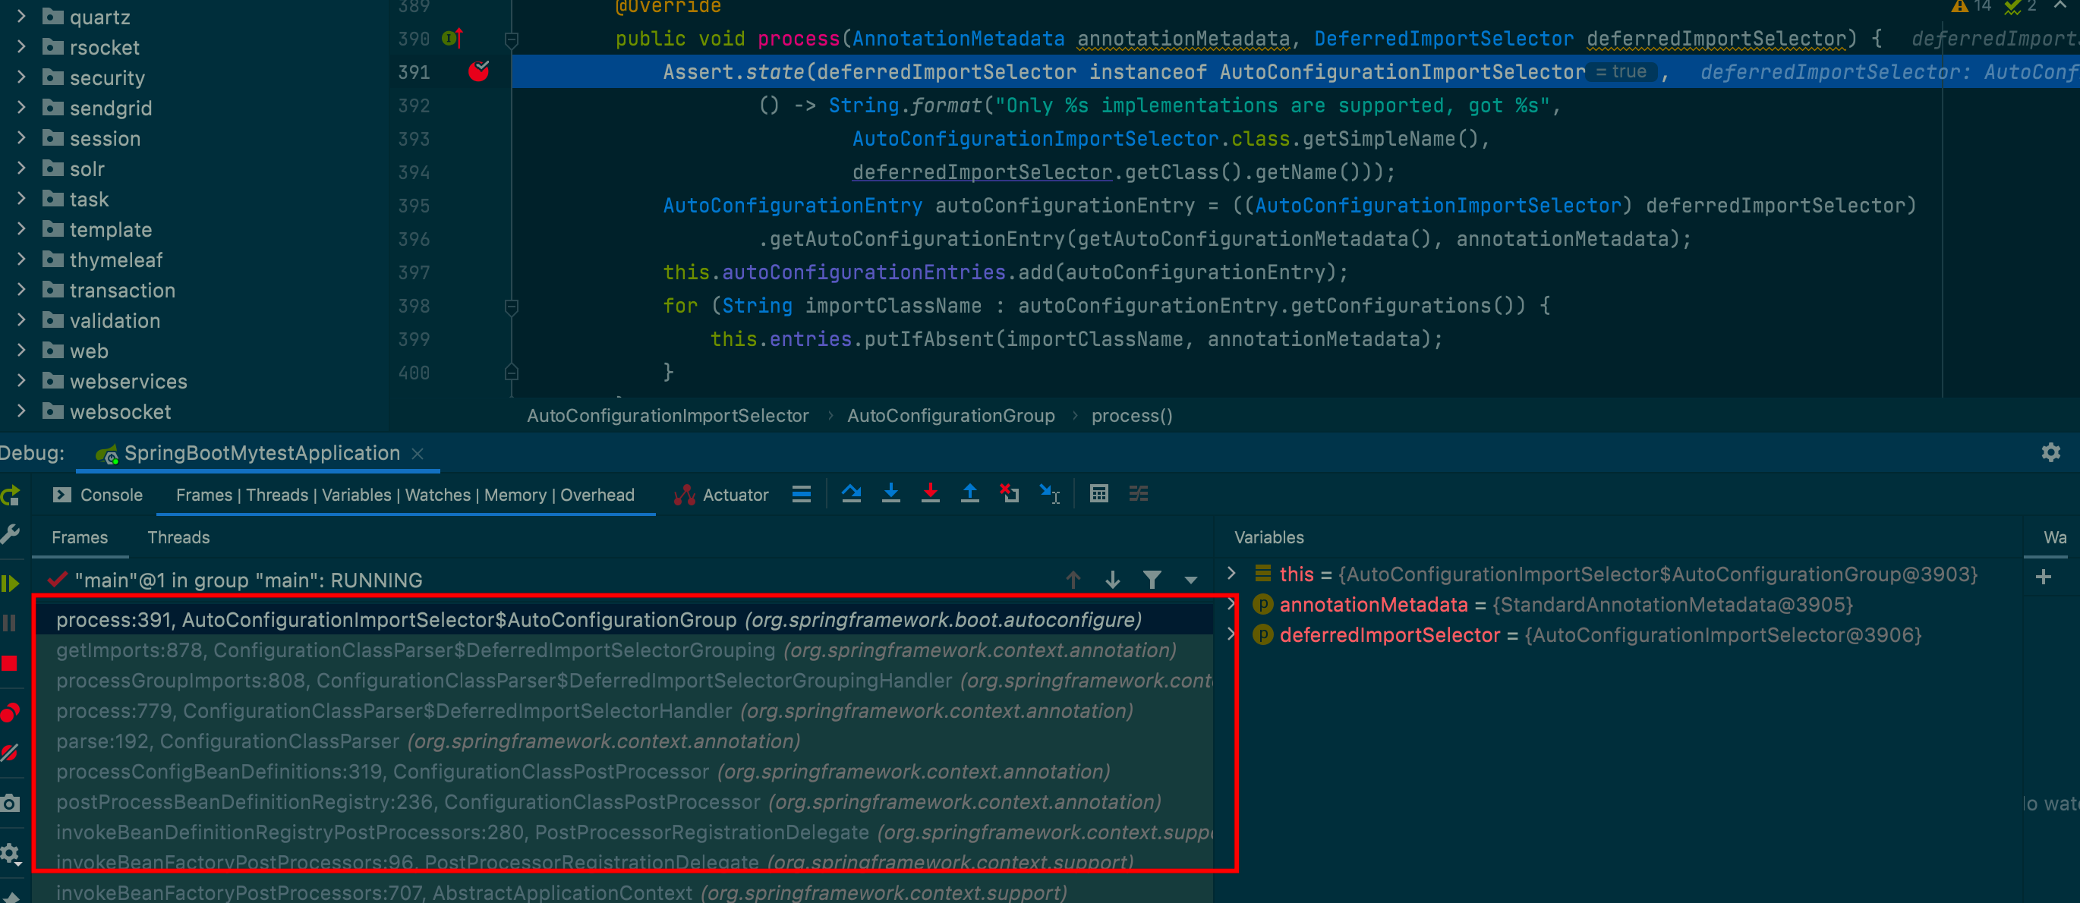Click the Step Into icon
Screen dimensions: 2080x903
coord(890,494)
